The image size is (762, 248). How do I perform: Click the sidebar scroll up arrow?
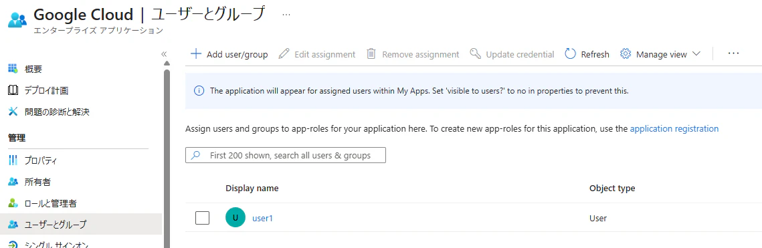167,63
